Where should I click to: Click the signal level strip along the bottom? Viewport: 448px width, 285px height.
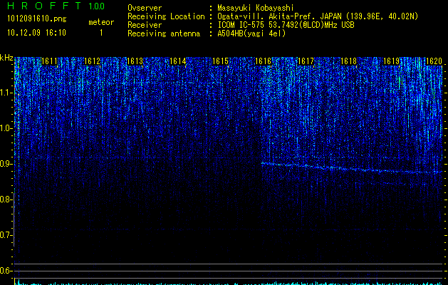click(x=229, y=282)
